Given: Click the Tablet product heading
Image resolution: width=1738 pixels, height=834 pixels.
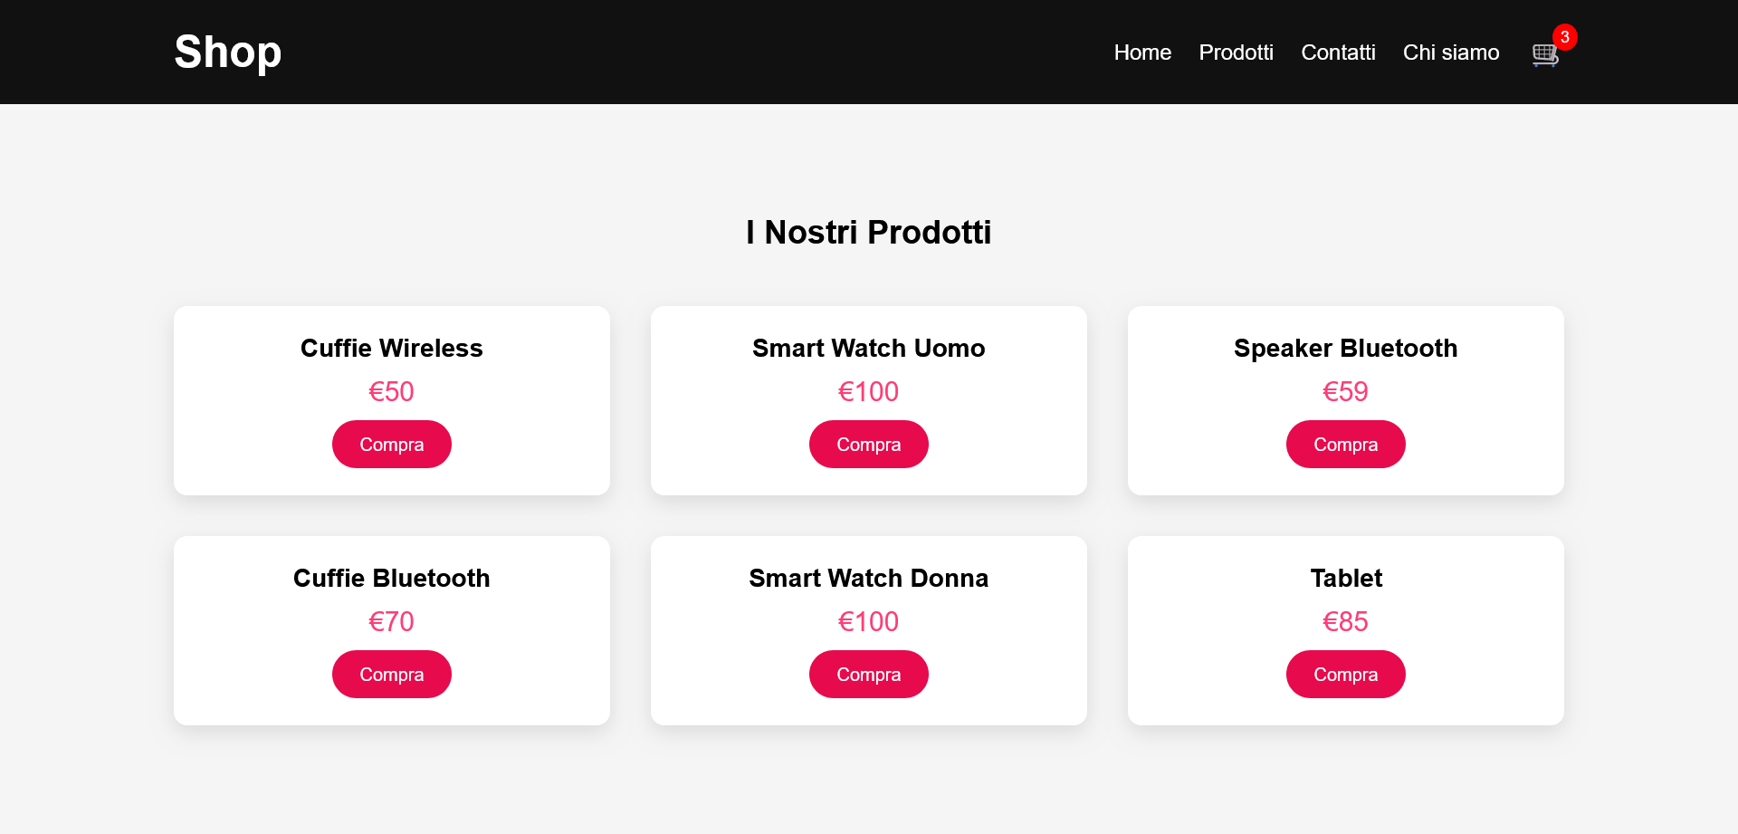Looking at the screenshot, I should [x=1345, y=579].
